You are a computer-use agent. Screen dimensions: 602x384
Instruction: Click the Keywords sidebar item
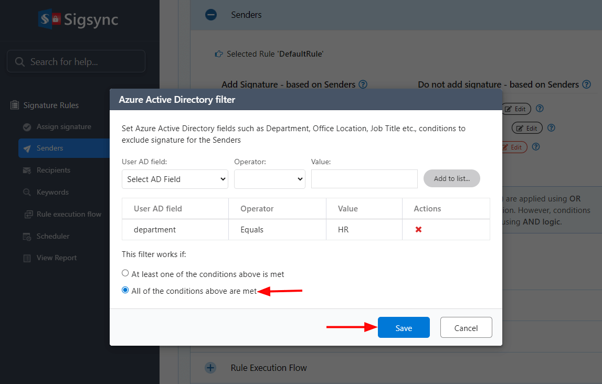coord(52,192)
